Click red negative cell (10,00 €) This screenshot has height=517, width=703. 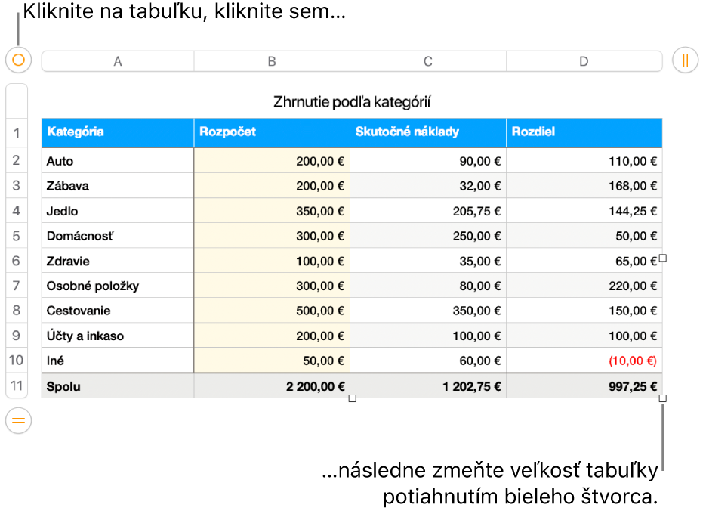coord(584,361)
